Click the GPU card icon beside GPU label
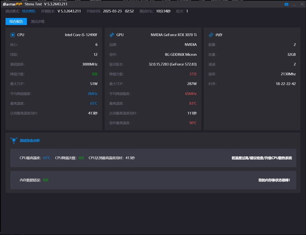The width and height of the screenshot is (306, 235). 112,35
